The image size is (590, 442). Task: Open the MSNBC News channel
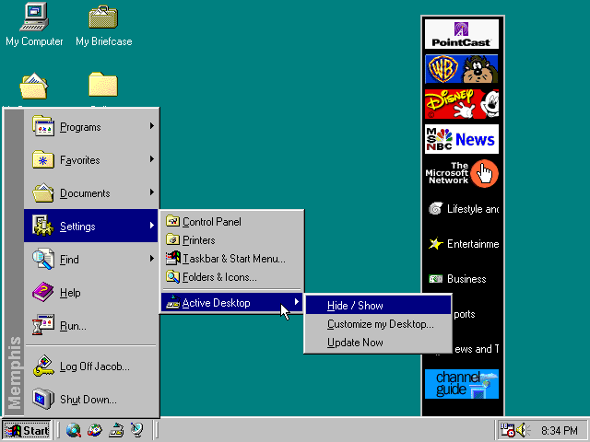coord(461,139)
